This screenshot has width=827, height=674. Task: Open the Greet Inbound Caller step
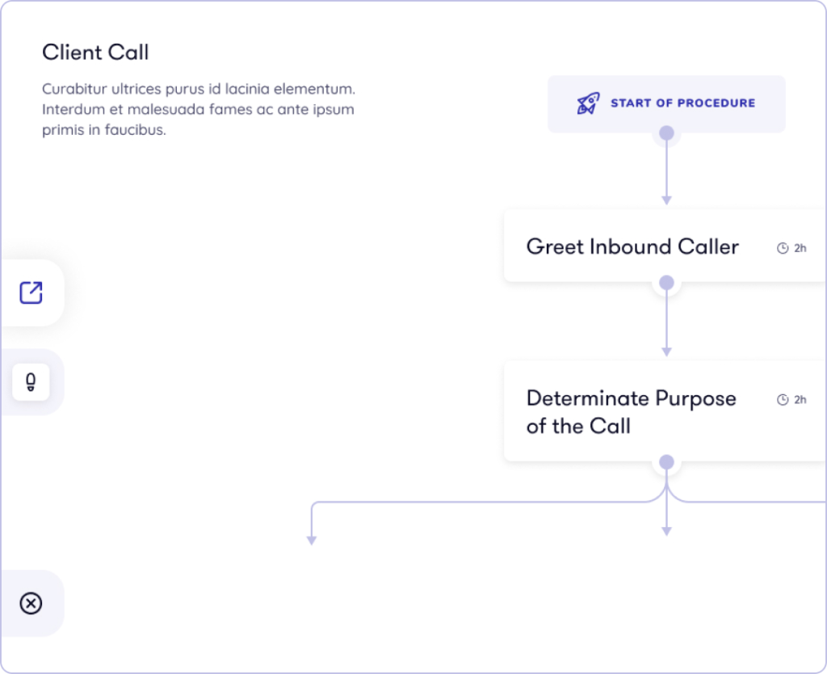click(632, 246)
